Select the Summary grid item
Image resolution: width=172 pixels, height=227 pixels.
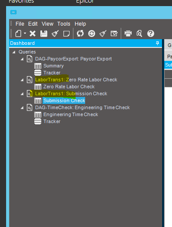click(x=53, y=66)
